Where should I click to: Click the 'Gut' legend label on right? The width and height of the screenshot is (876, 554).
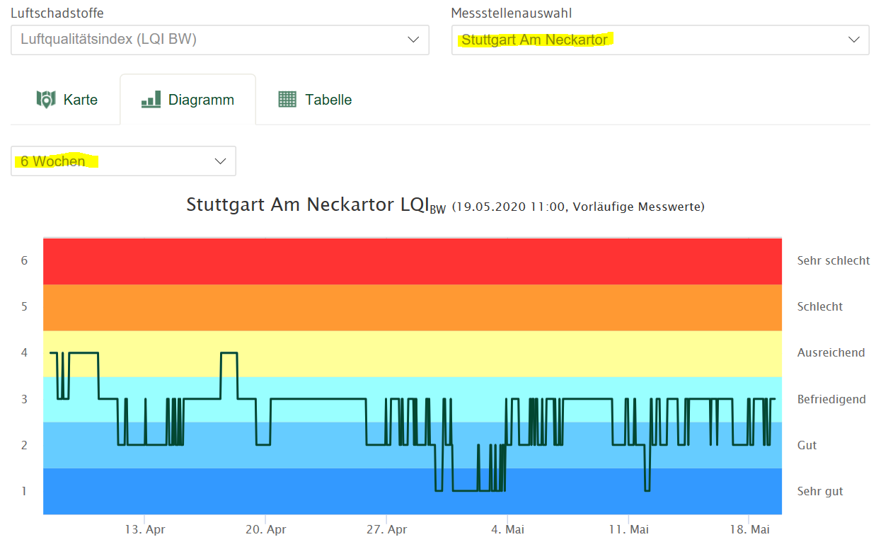[x=807, y=445]
